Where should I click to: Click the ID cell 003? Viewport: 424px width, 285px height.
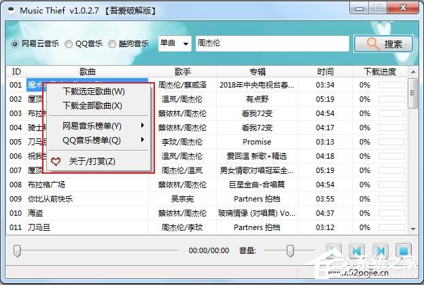click(x=16, y=113)
